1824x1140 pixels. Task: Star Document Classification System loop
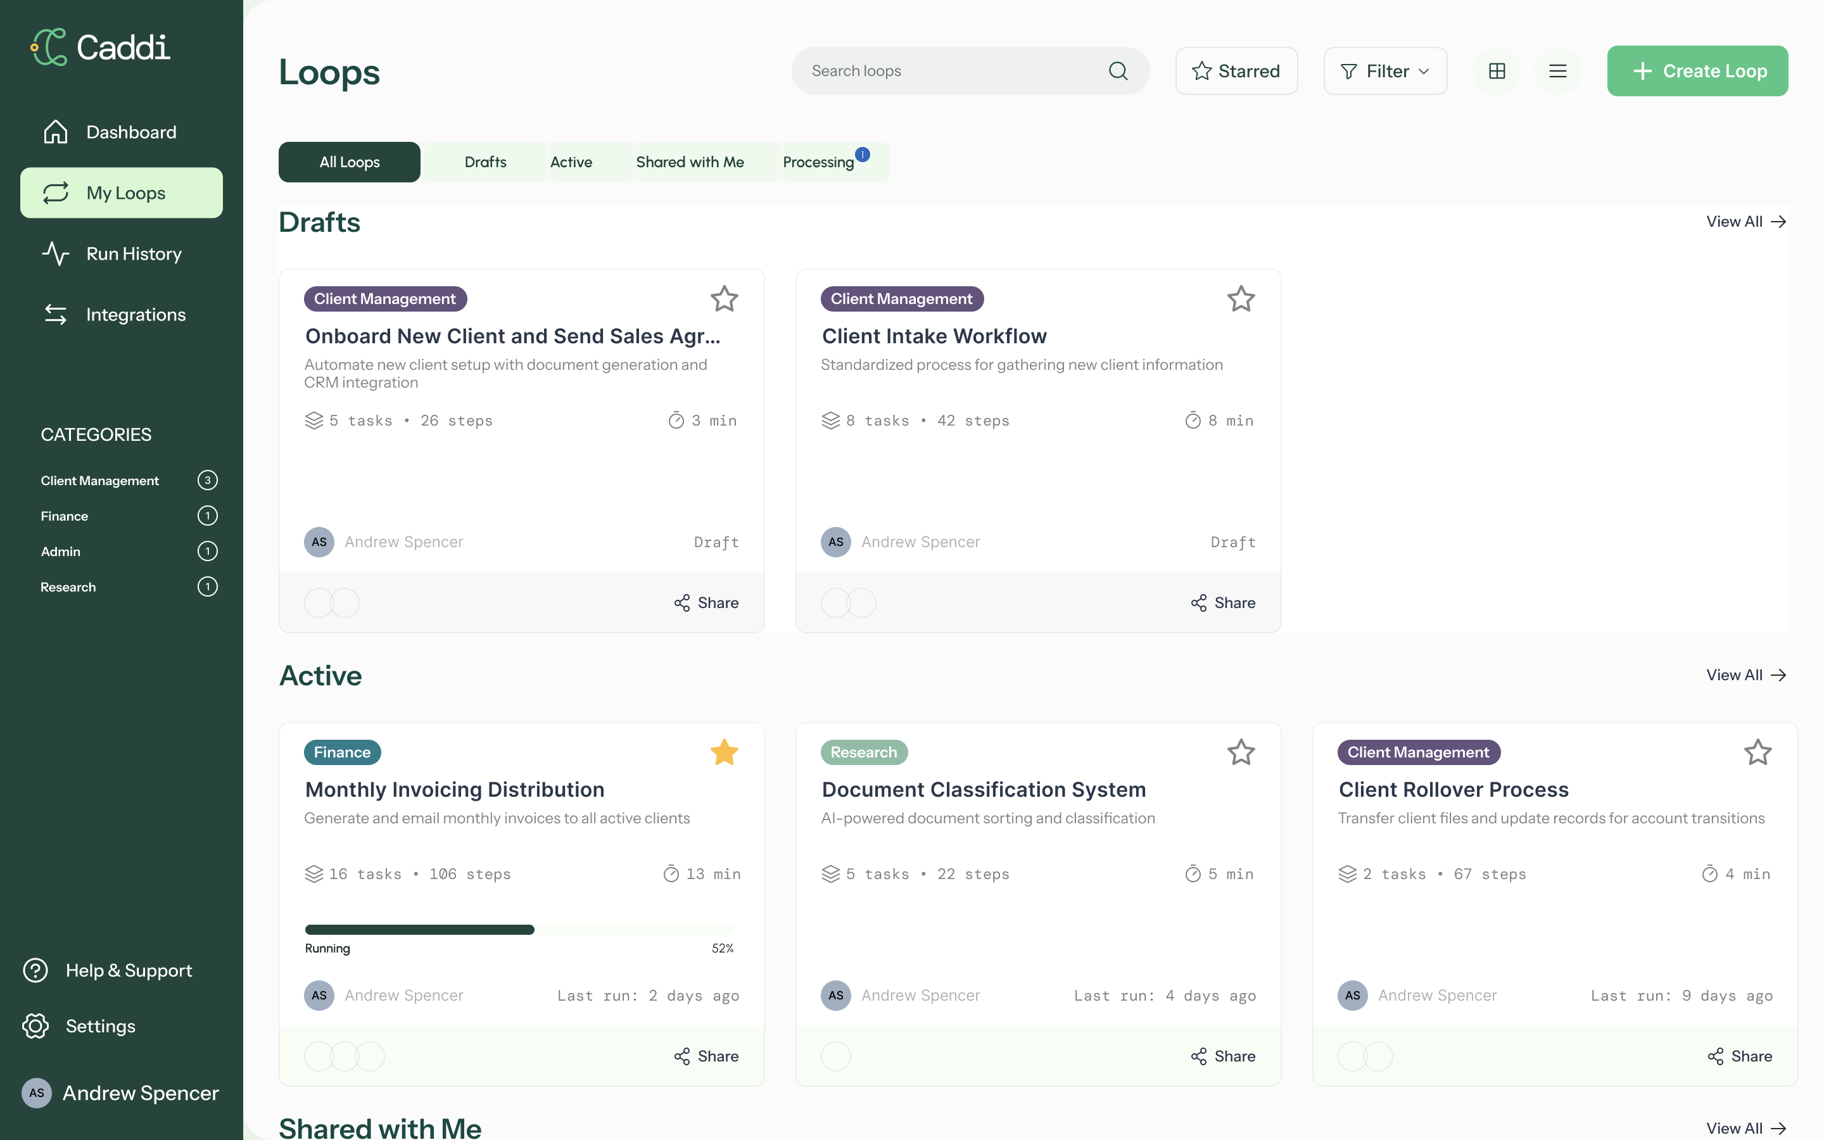pyautogui.click(x=1241, y=752)
